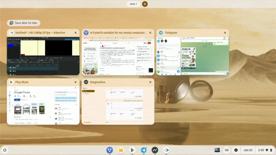Image resolution: width=276 pixels, height=155 pixels.
Task: Open the calendar from Jun 22 date
Action: (248, 150)
